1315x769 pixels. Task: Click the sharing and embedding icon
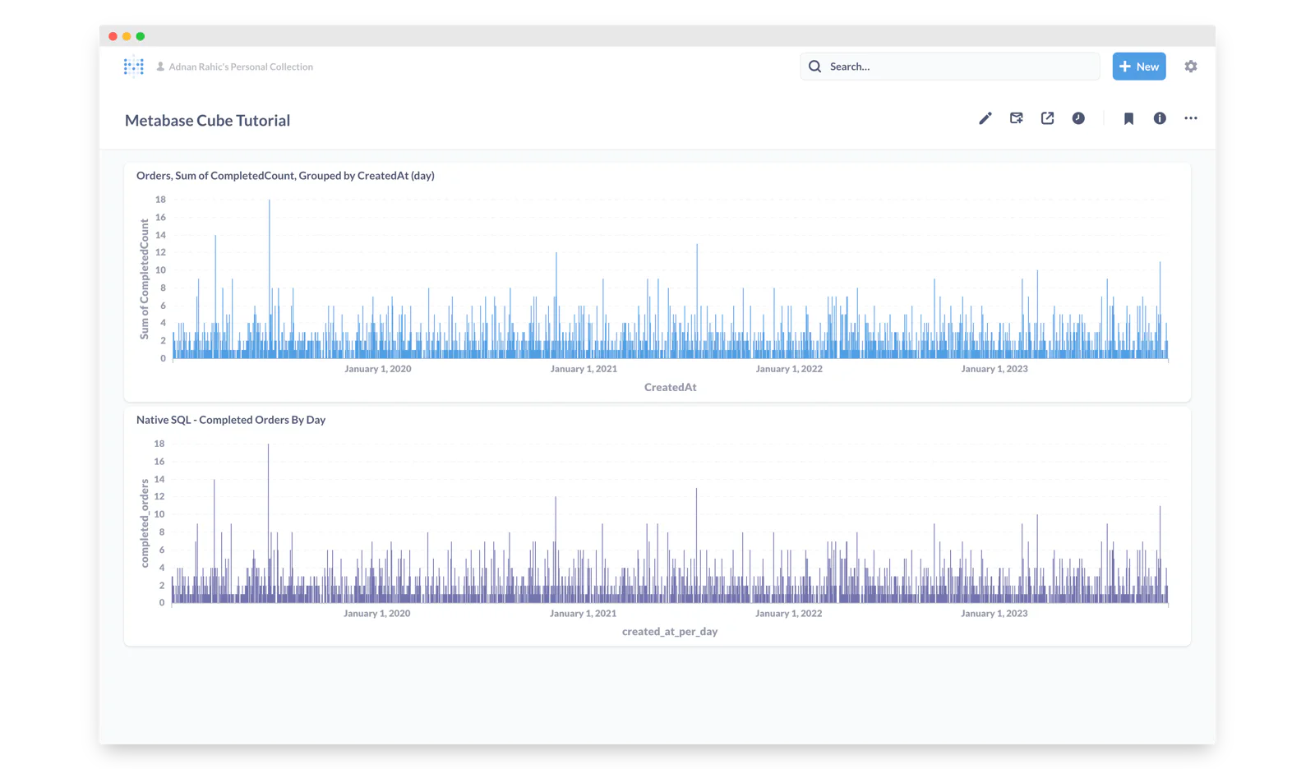tap(1047, 118)
